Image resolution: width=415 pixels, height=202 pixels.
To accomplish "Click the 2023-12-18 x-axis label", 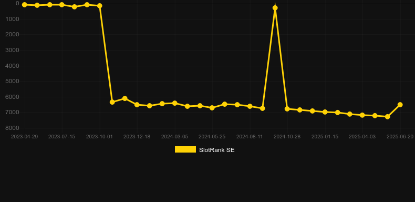I will 137,137.
